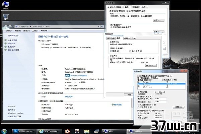
Task: Toggle 自动管理所有驱动器的分页文件大小 checkbox
Action: tap(138, 76)
